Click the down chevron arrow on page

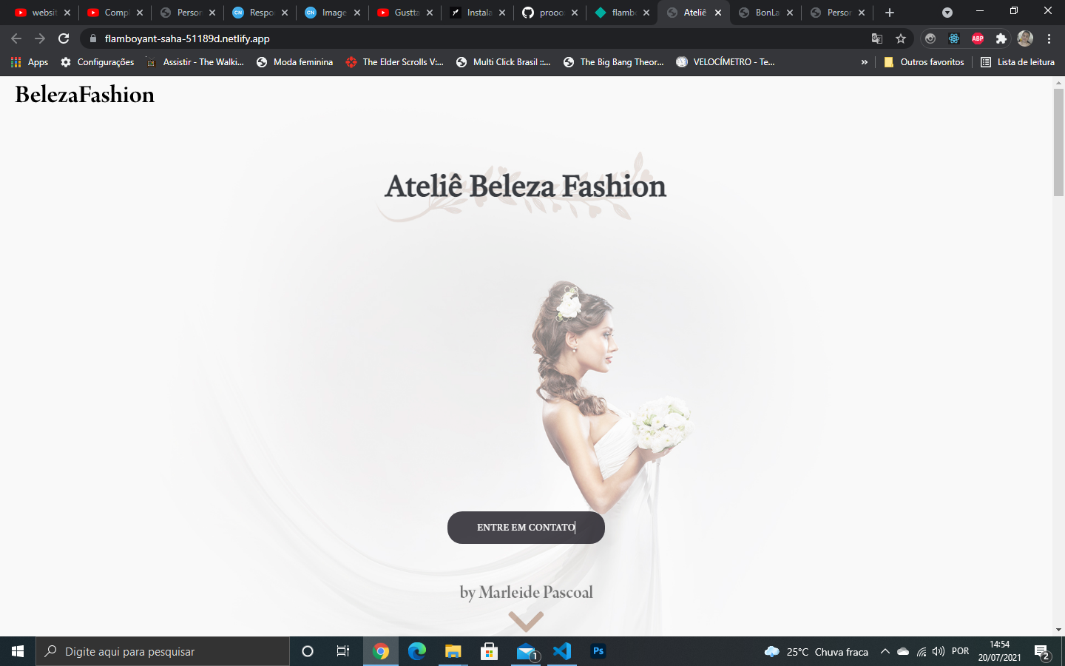tap(526, 621)
